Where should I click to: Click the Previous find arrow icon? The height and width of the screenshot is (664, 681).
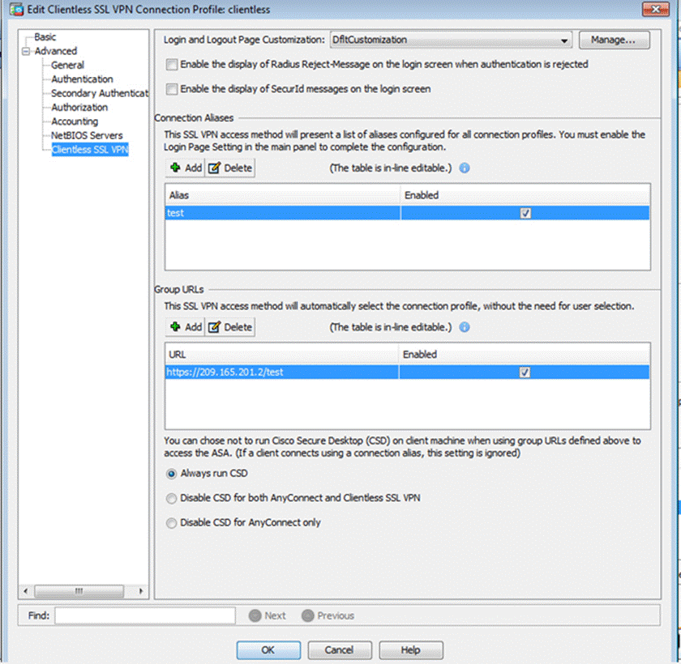[307, 615]
